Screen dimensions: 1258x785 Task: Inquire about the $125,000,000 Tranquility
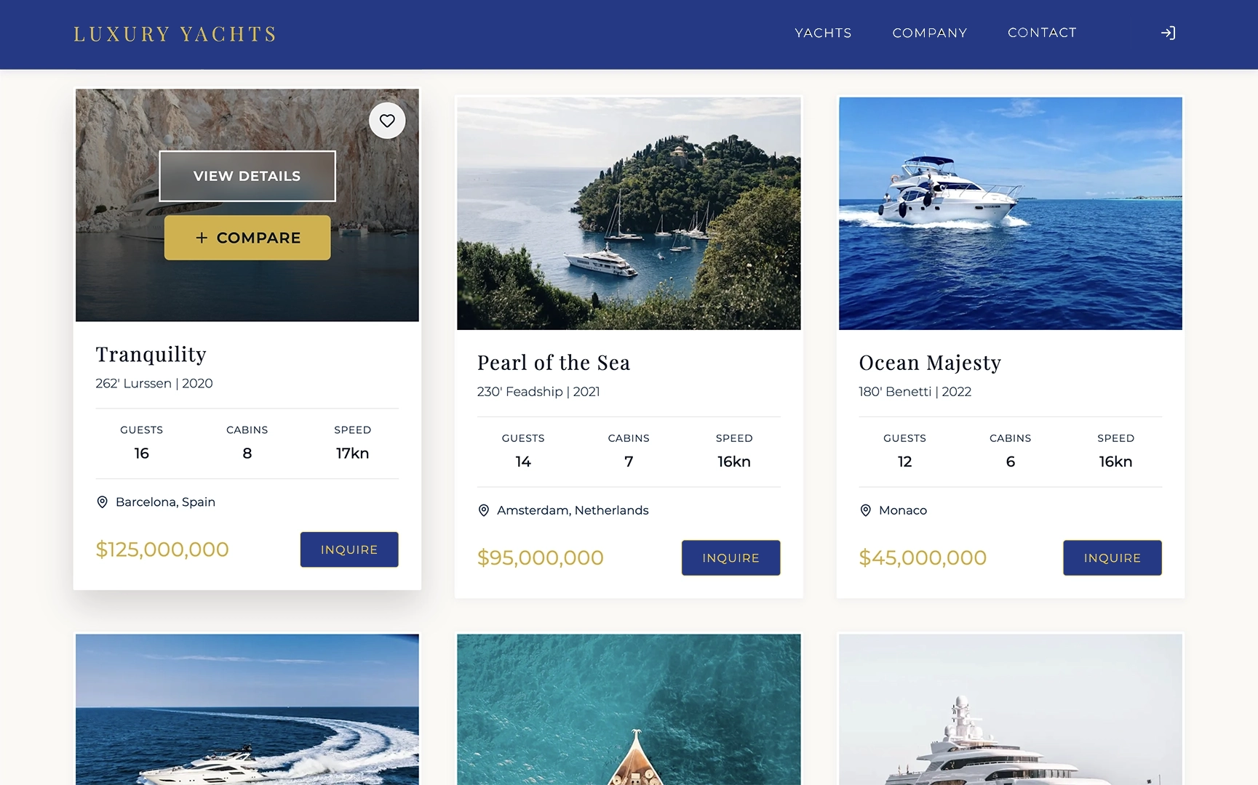coord(349,549)
